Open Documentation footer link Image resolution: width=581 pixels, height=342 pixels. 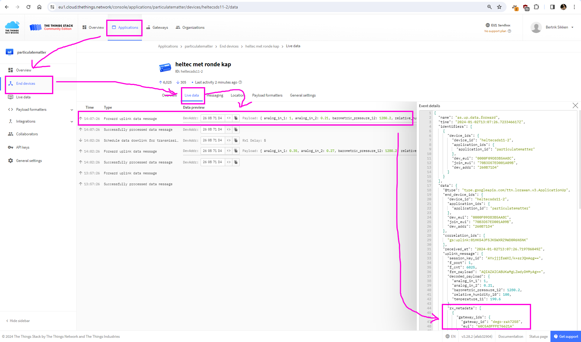coord(510,337)
